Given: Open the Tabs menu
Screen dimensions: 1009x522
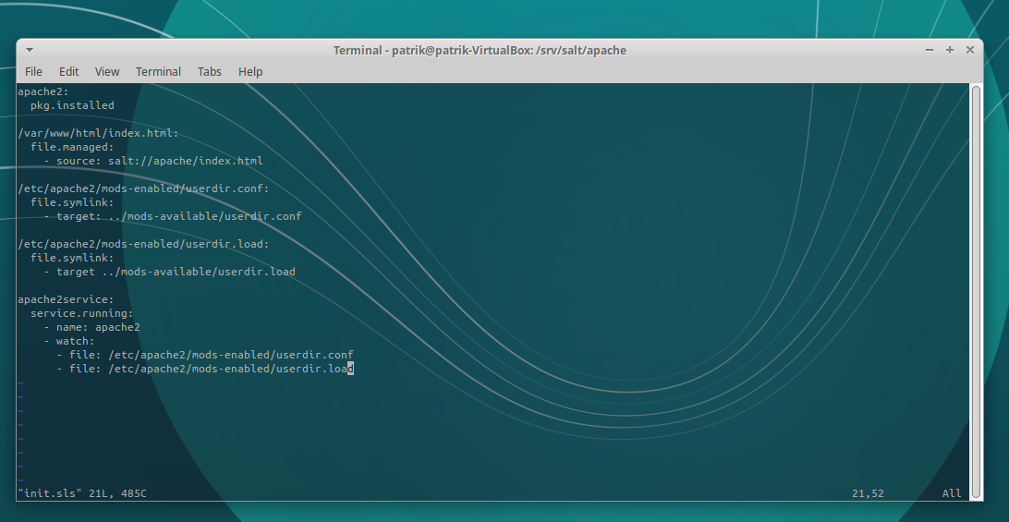Looking at the screenshot, I should [x=209, y=71].
